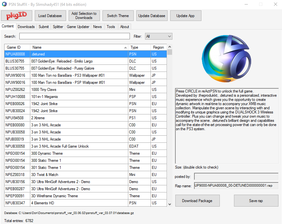
Task: Click the 'Total entries: 6782' status text
Action: [19, 221]
